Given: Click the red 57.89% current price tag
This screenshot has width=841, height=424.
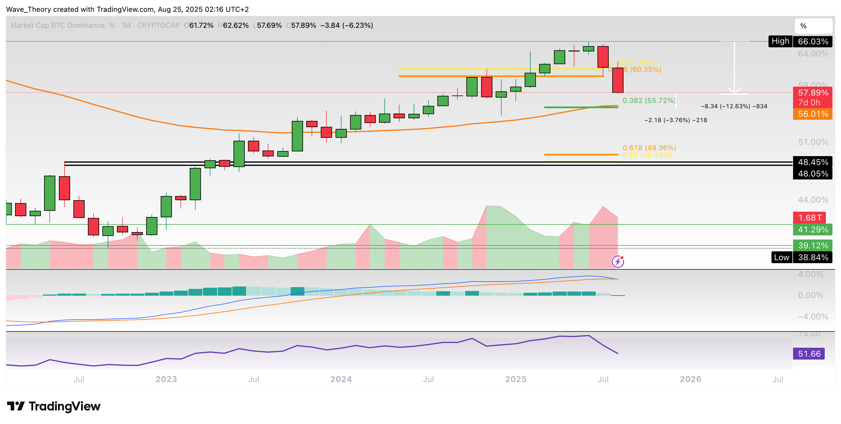Looking at the screenshot, I should pos(813,93).
